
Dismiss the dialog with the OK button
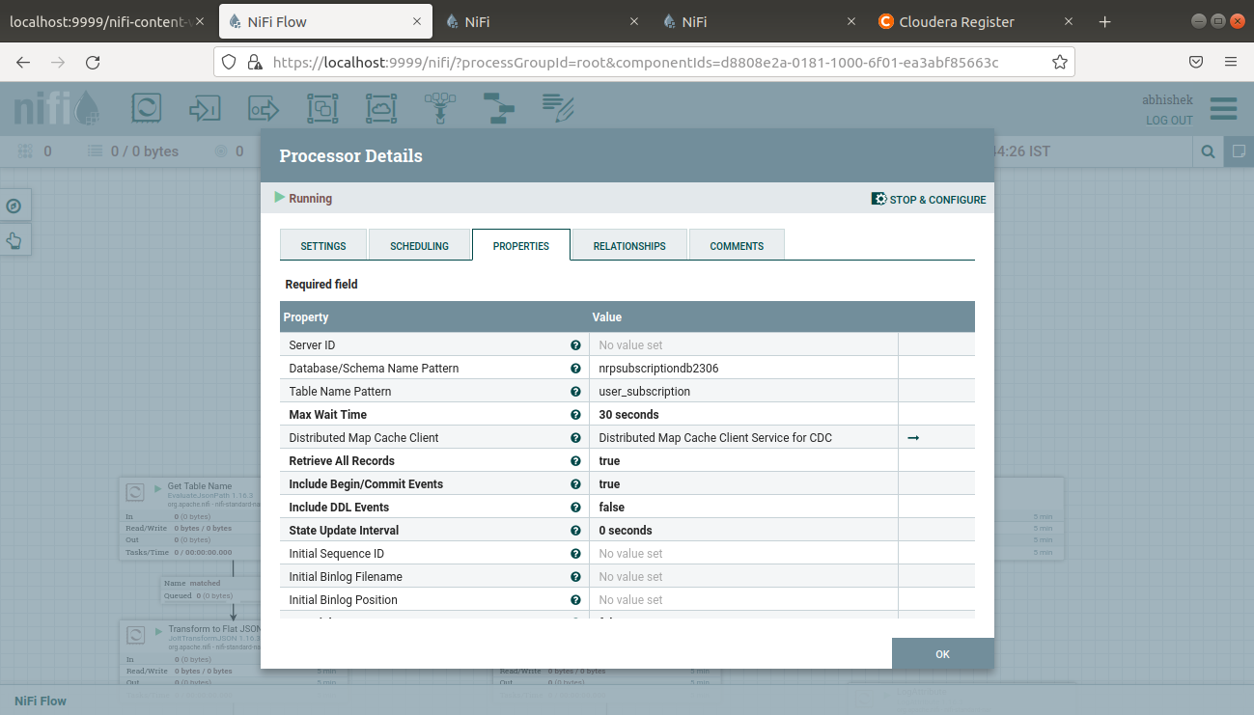[941, 653]
